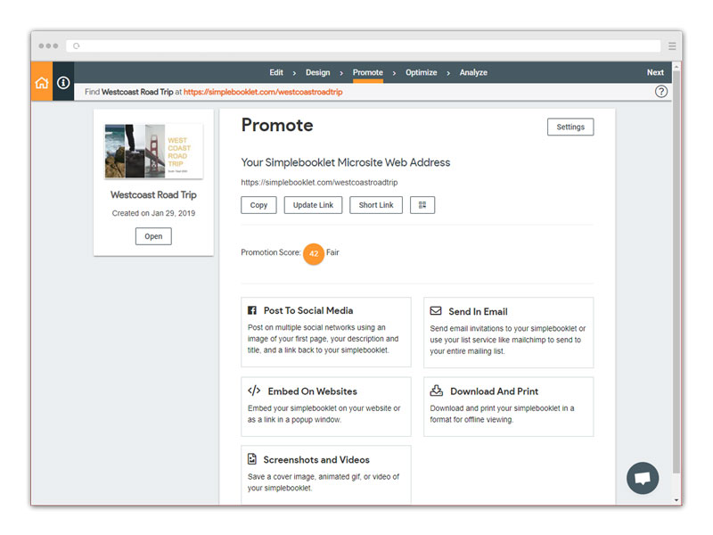Click the browser reload icon
The width and height of the screenshot is (713, 535).
(77, 45)
